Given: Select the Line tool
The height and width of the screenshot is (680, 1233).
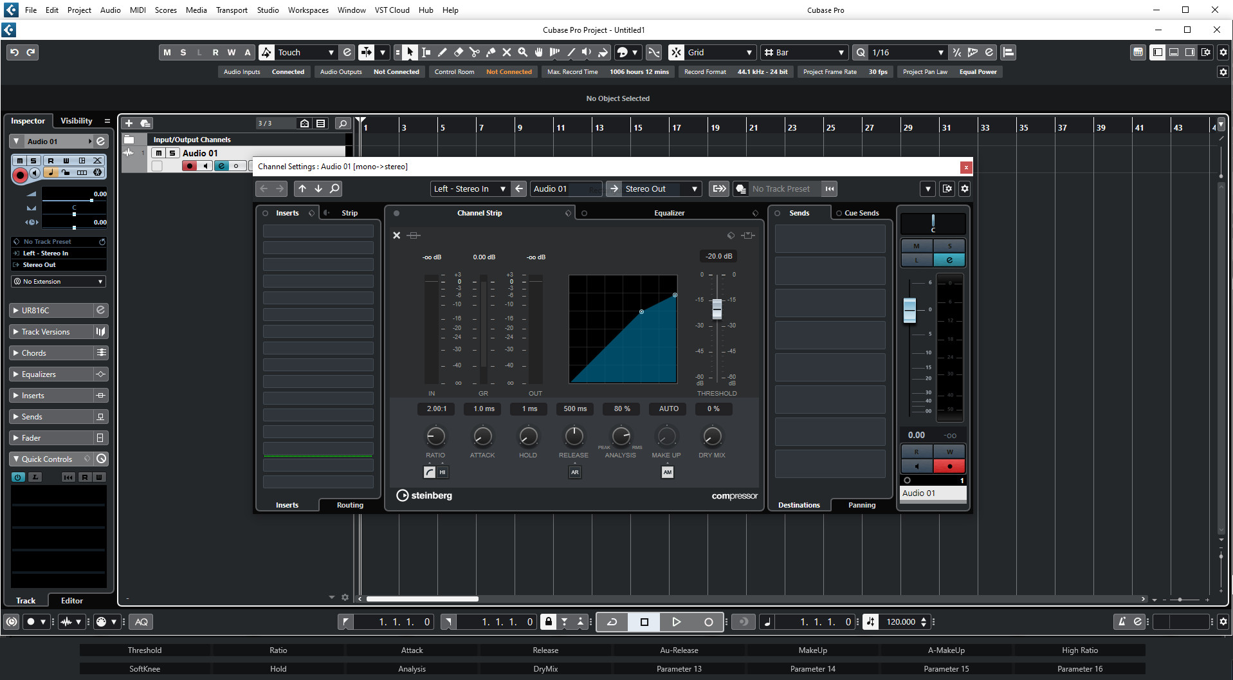Looking at the screenshot, I should click(x=571, y=53).
